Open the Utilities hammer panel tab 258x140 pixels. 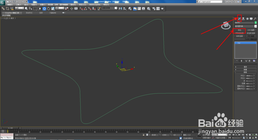click(x=255, y=19)
